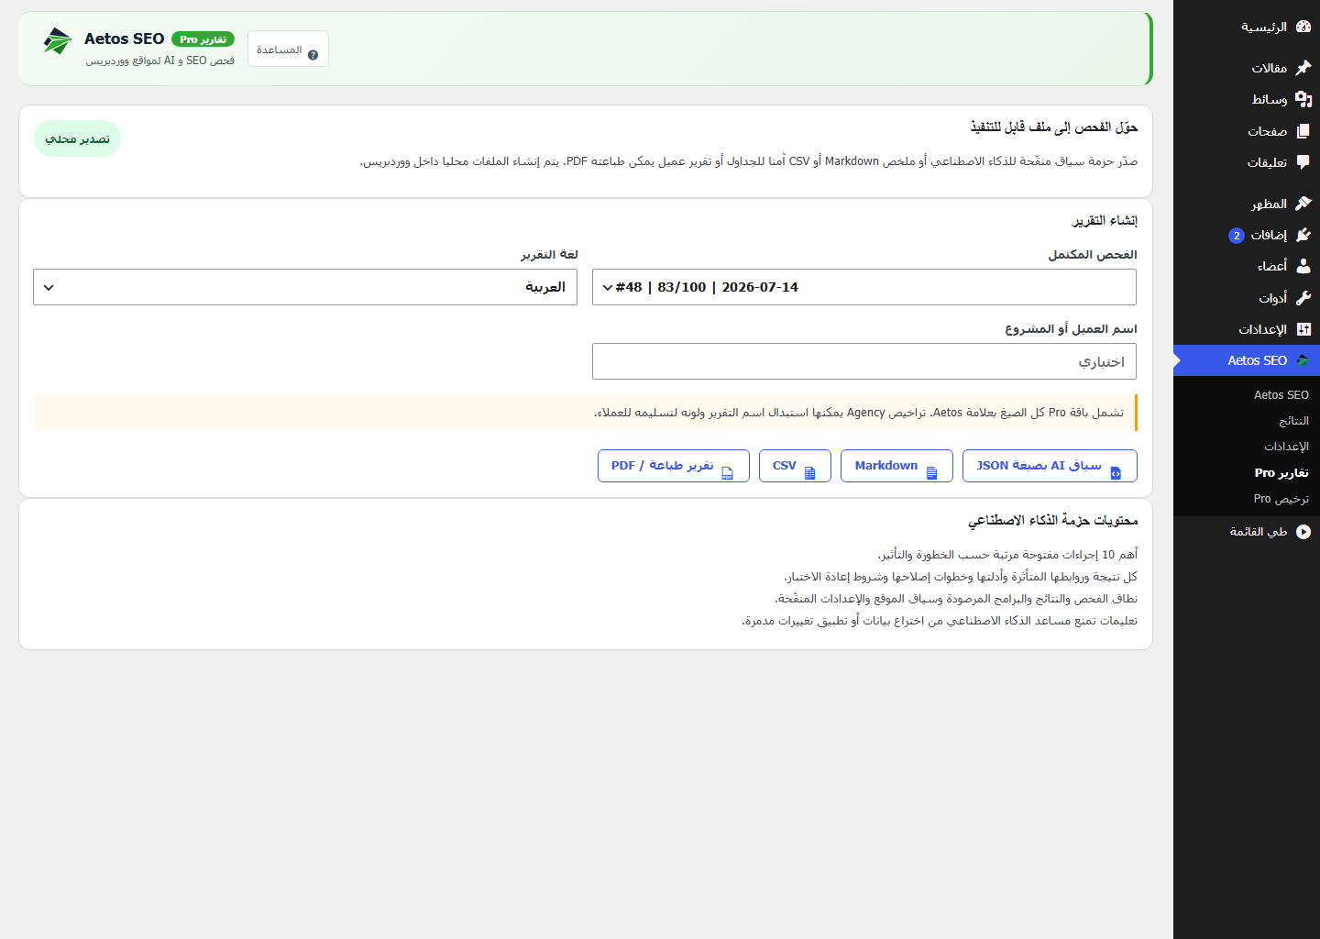The image size is (1320, 939).
Task: Click the comment bubble icon beside تعليقات
Action: click(1303, 162)
